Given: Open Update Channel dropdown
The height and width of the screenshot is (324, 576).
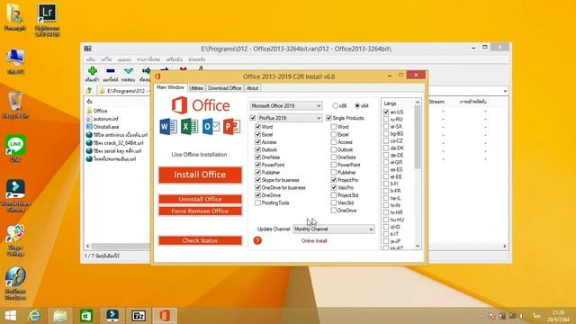Looking at the screenshot, I should pos(334,229).
